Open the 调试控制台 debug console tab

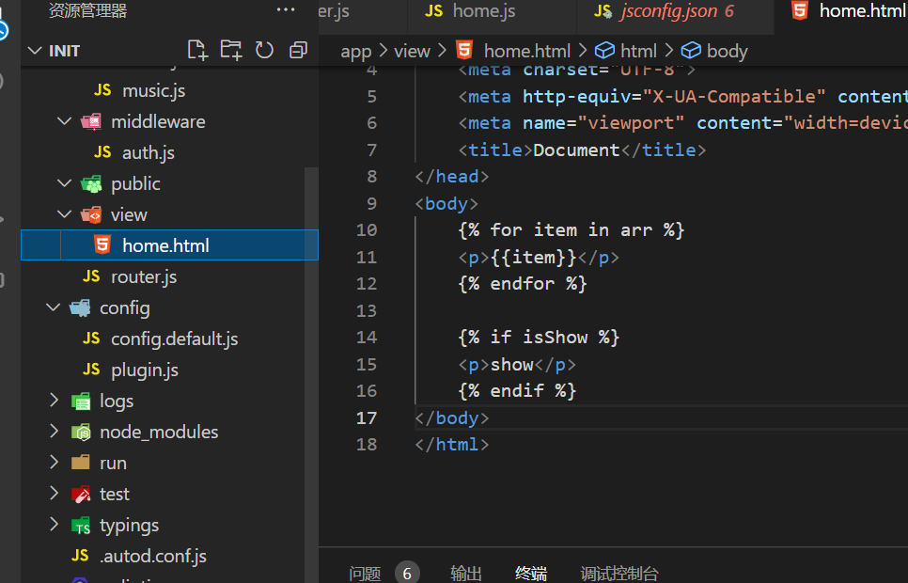tap(619, 574)
